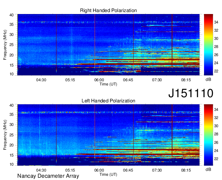This screenshot has height=180, width=222.
Task: Click "26" value on right-handed color bar
Action: (216, 55)
